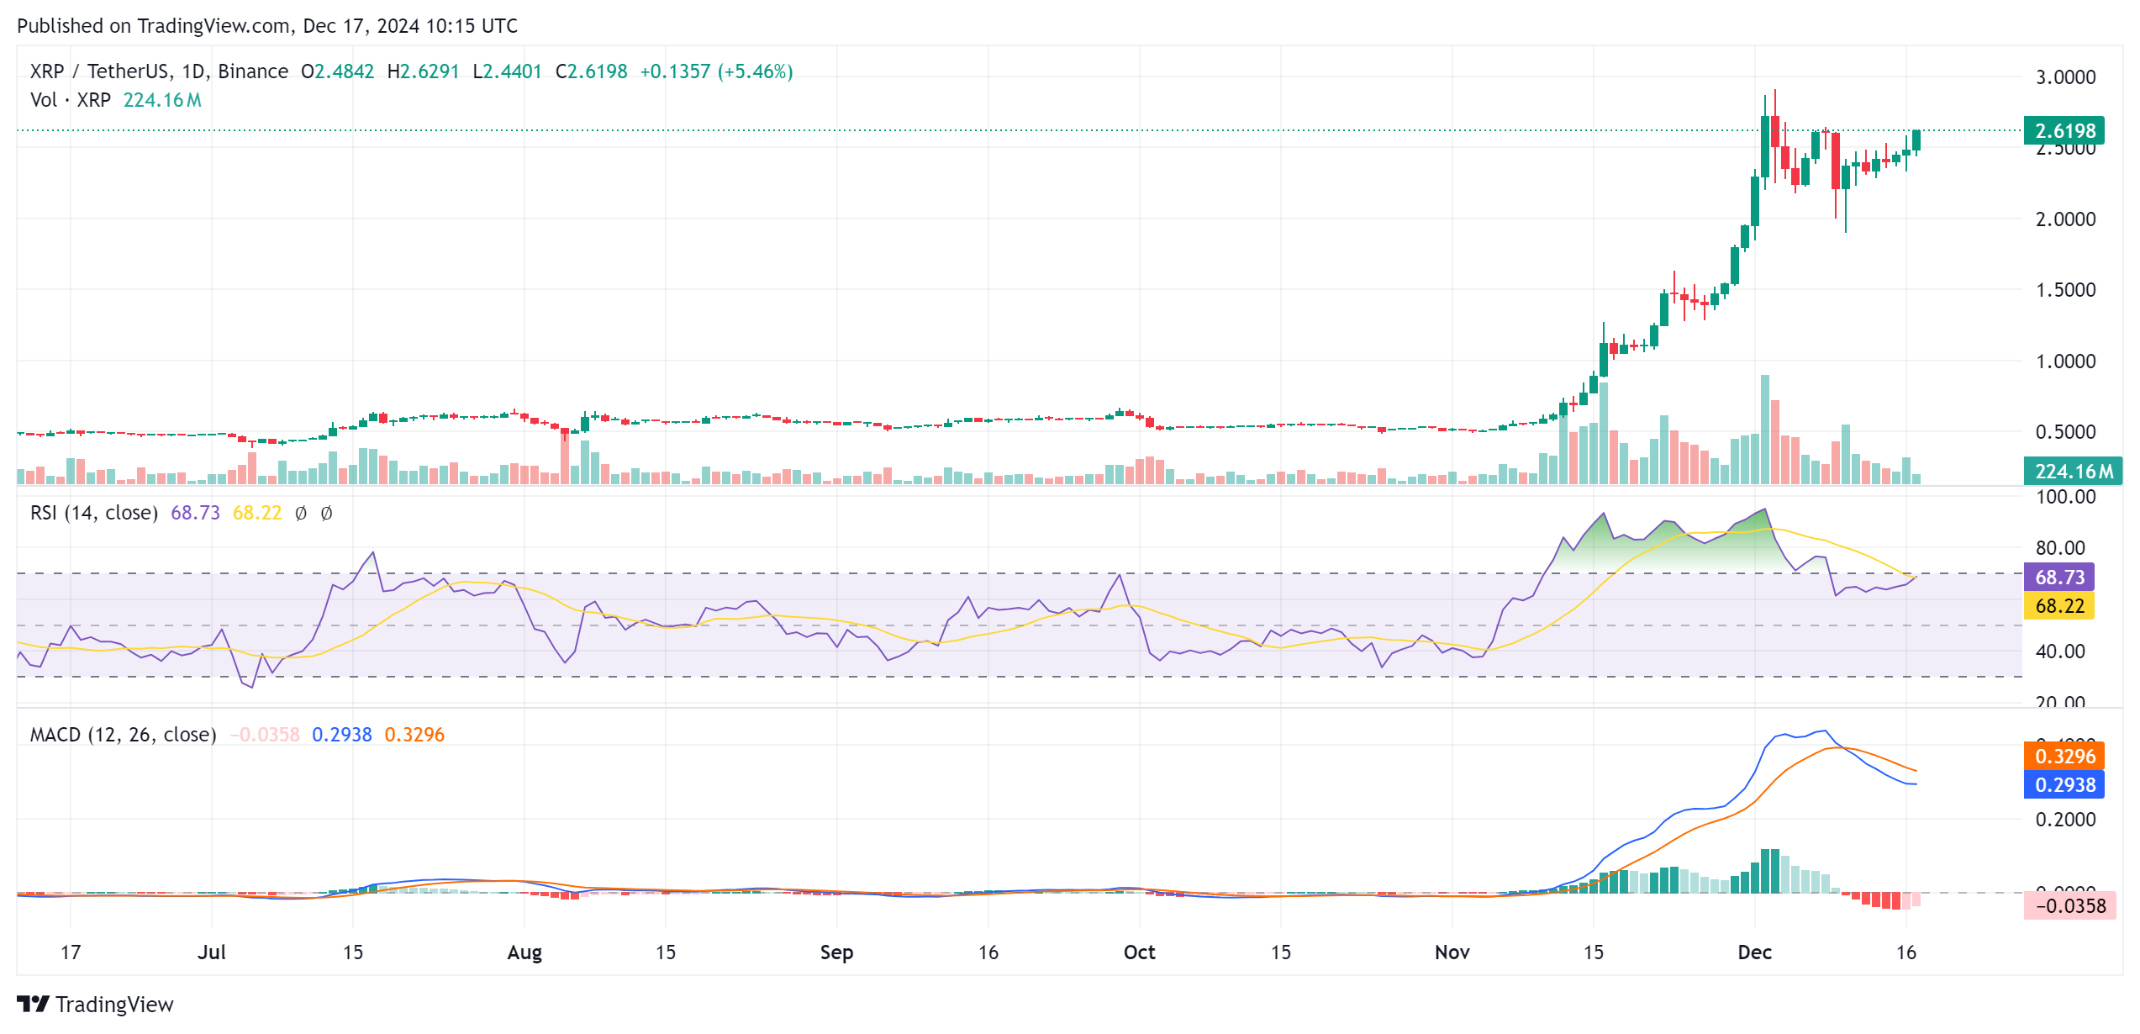Click the 0.2000 MACD axis label
Viewport: 2140px width, 1034px height.
point(2065,820)
